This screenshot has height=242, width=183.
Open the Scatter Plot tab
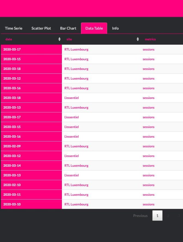tap(41, 28)
